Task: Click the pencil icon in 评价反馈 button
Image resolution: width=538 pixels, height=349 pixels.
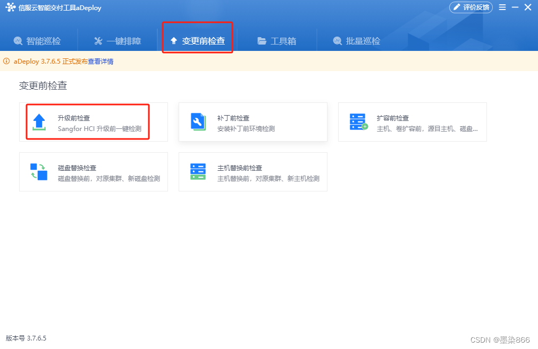Action: pyautogui.click(x=457, y=7)
